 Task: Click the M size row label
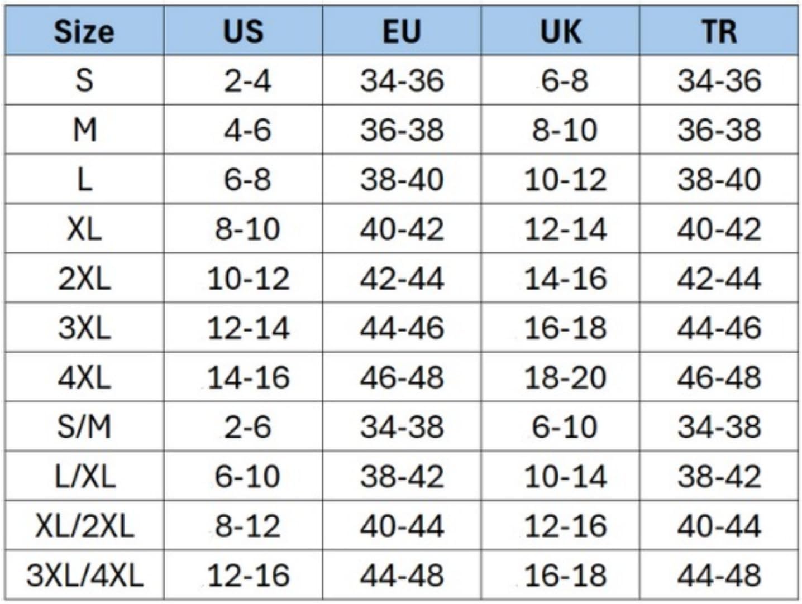click(84, 130)
